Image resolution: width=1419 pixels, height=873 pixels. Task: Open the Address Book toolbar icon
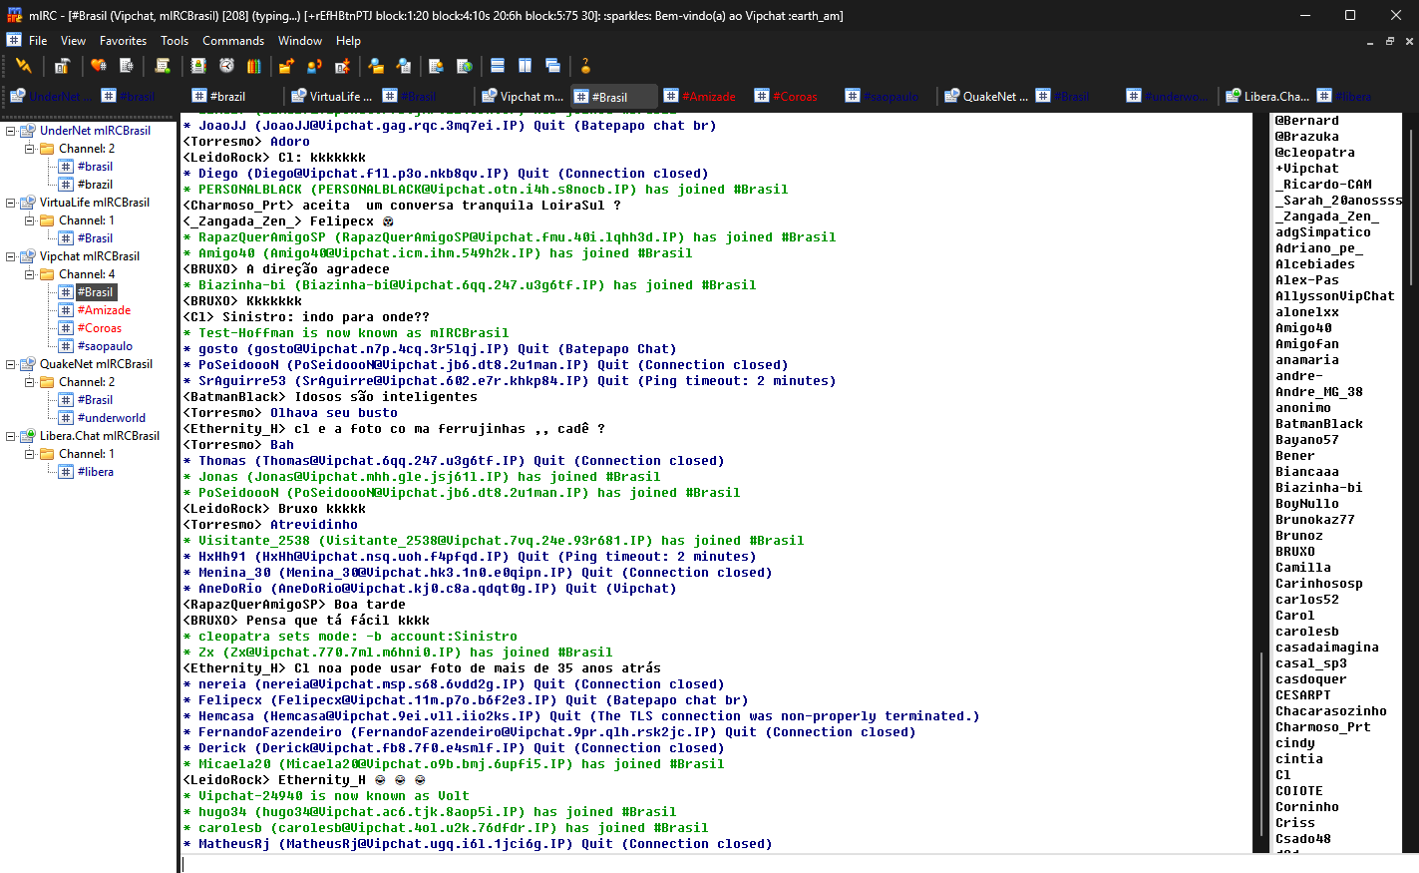[x=198, y=66]
